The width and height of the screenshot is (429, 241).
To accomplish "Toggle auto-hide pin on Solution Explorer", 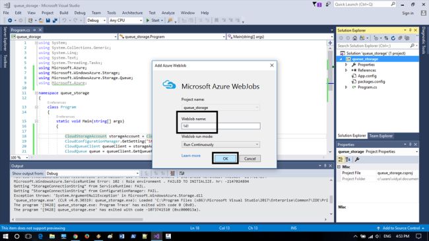I will click(x=410, y=30).
